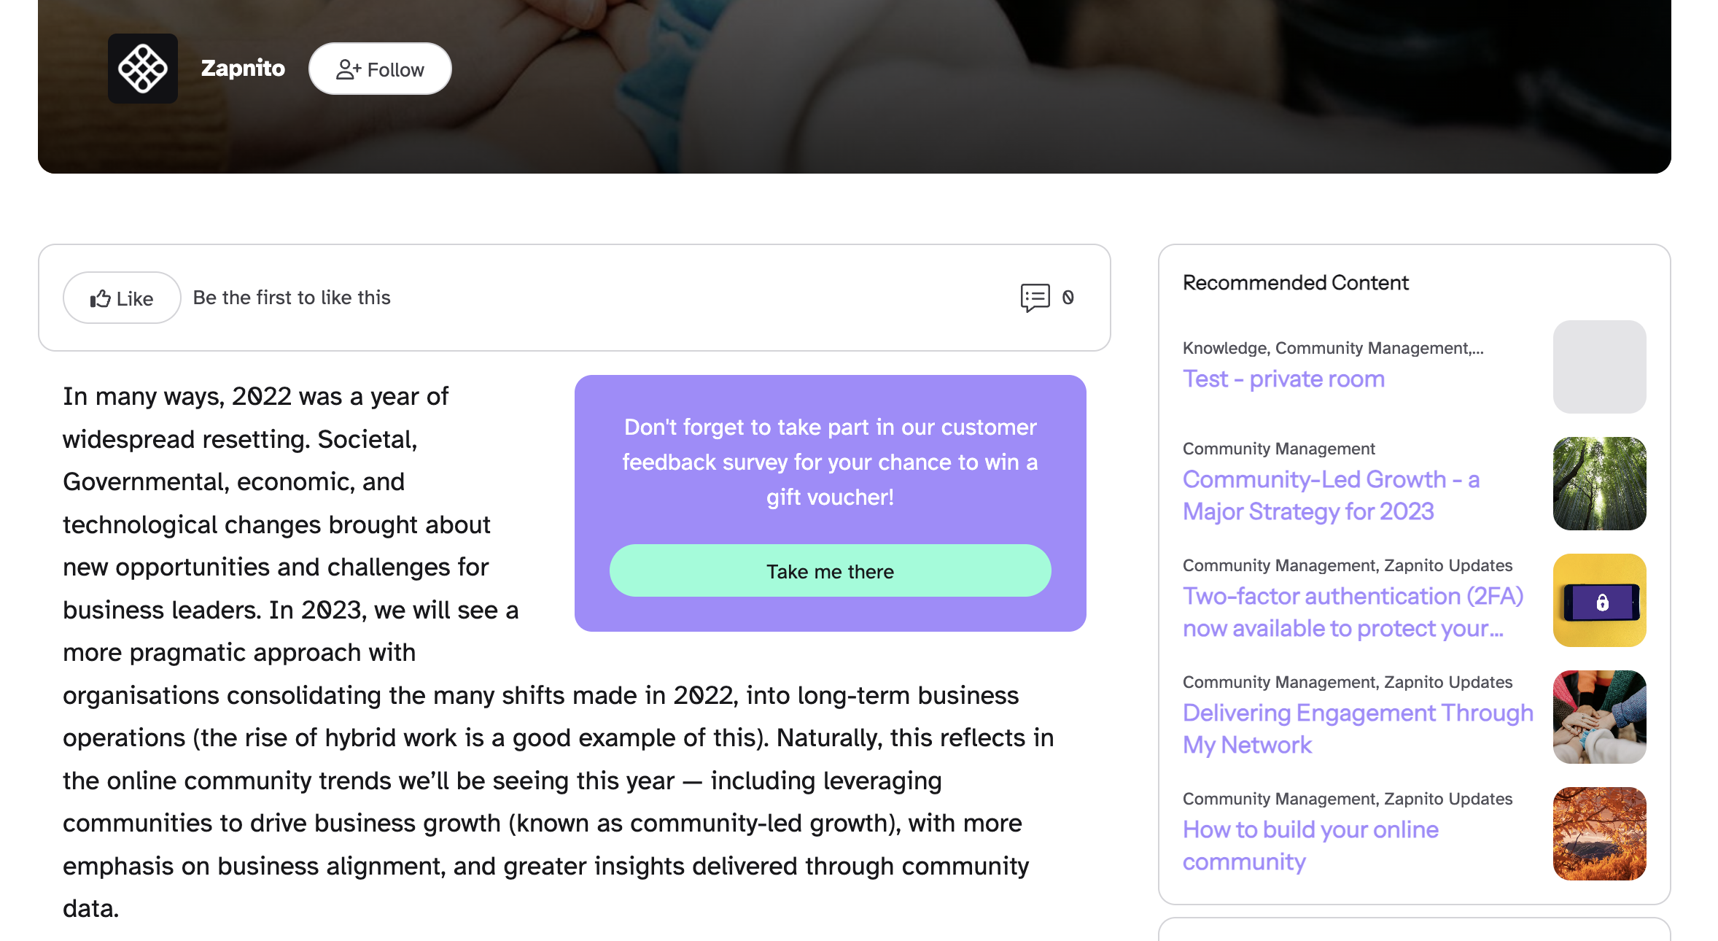Like this article

[x=122, y=298]
